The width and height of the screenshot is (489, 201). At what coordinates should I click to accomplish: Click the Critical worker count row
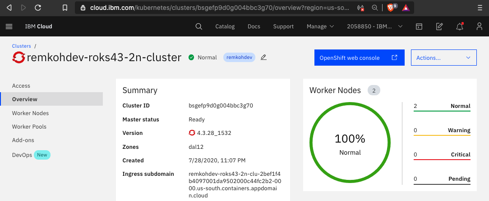point(442,155)
